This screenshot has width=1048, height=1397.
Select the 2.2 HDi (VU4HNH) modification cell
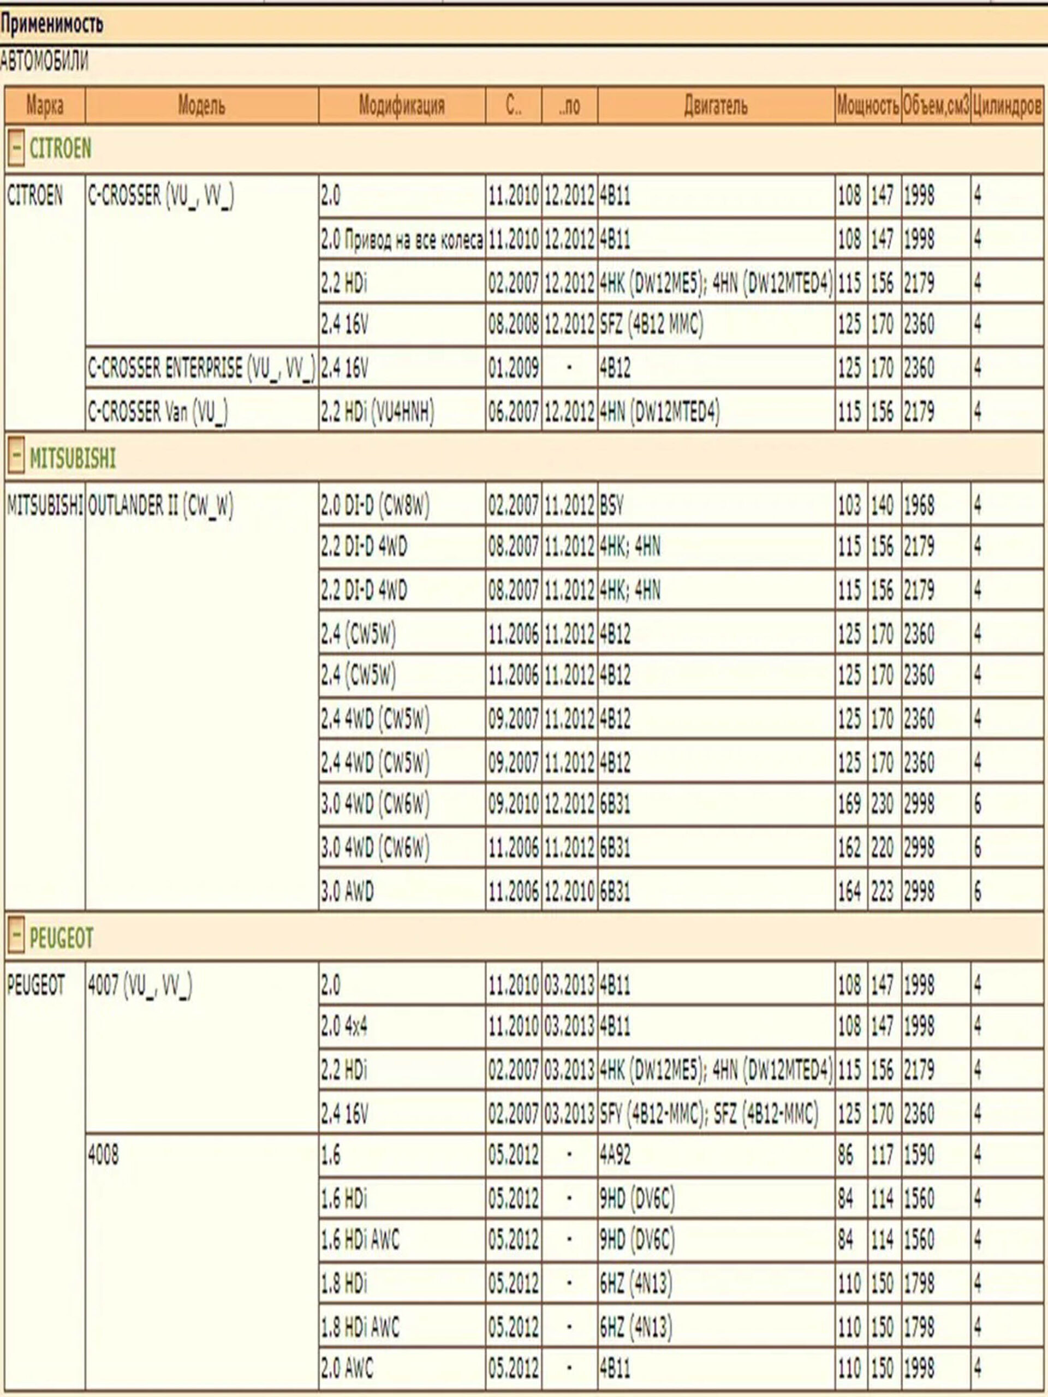pos(377,412)
